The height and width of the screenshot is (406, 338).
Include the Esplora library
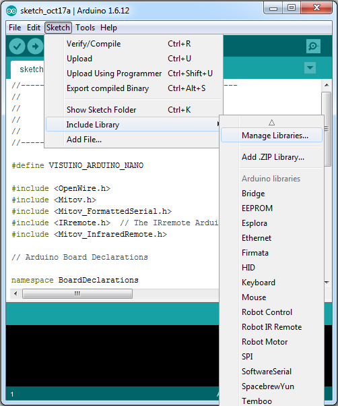tap(271, 223)
